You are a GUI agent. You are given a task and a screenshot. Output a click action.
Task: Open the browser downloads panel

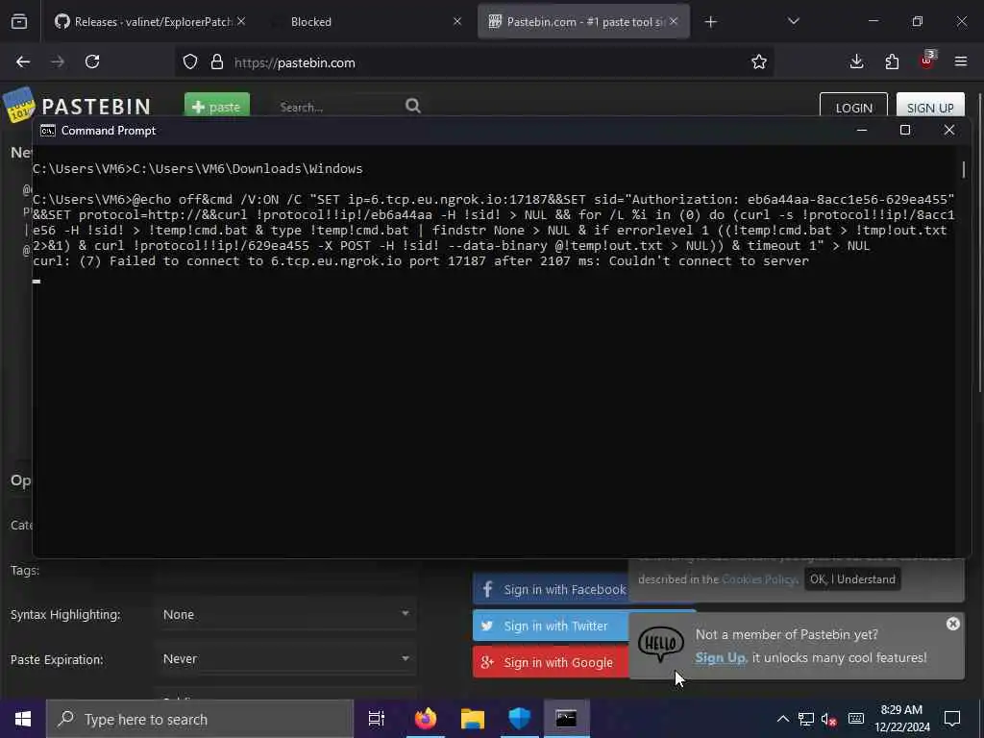(856, 61)
